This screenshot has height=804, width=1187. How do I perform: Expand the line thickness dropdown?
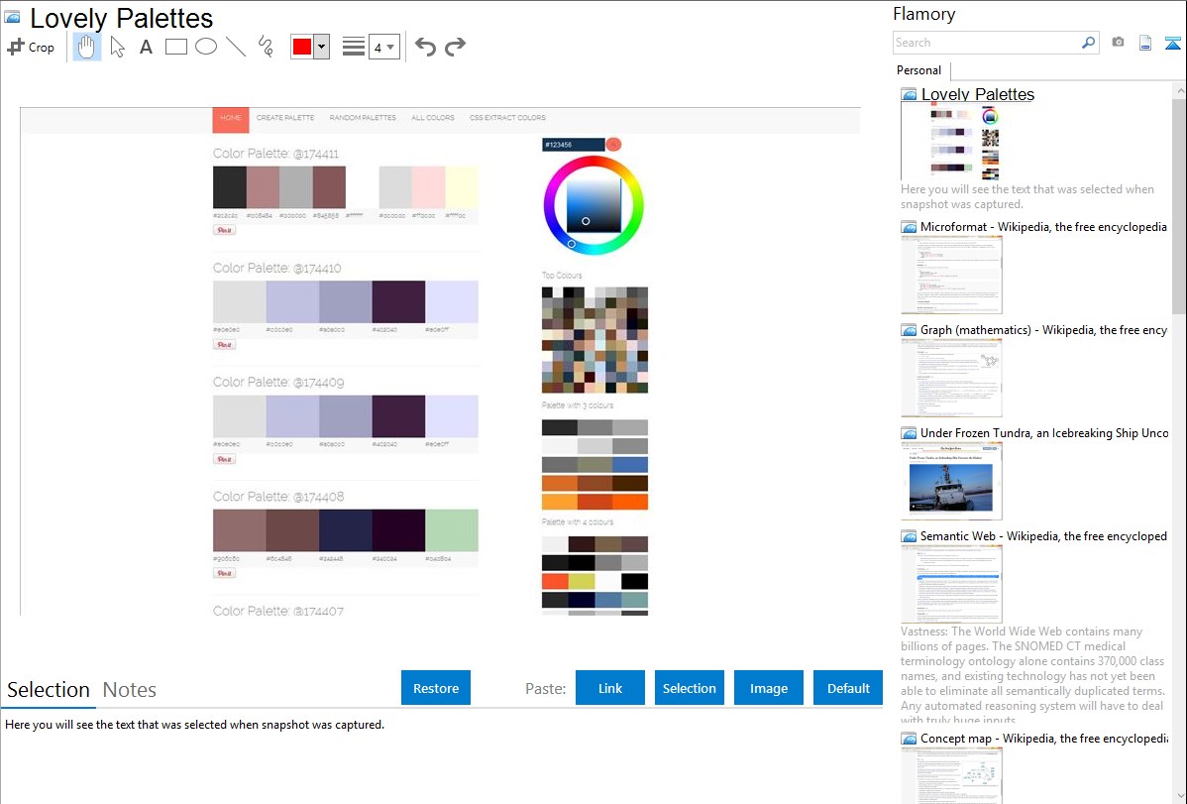383,47
